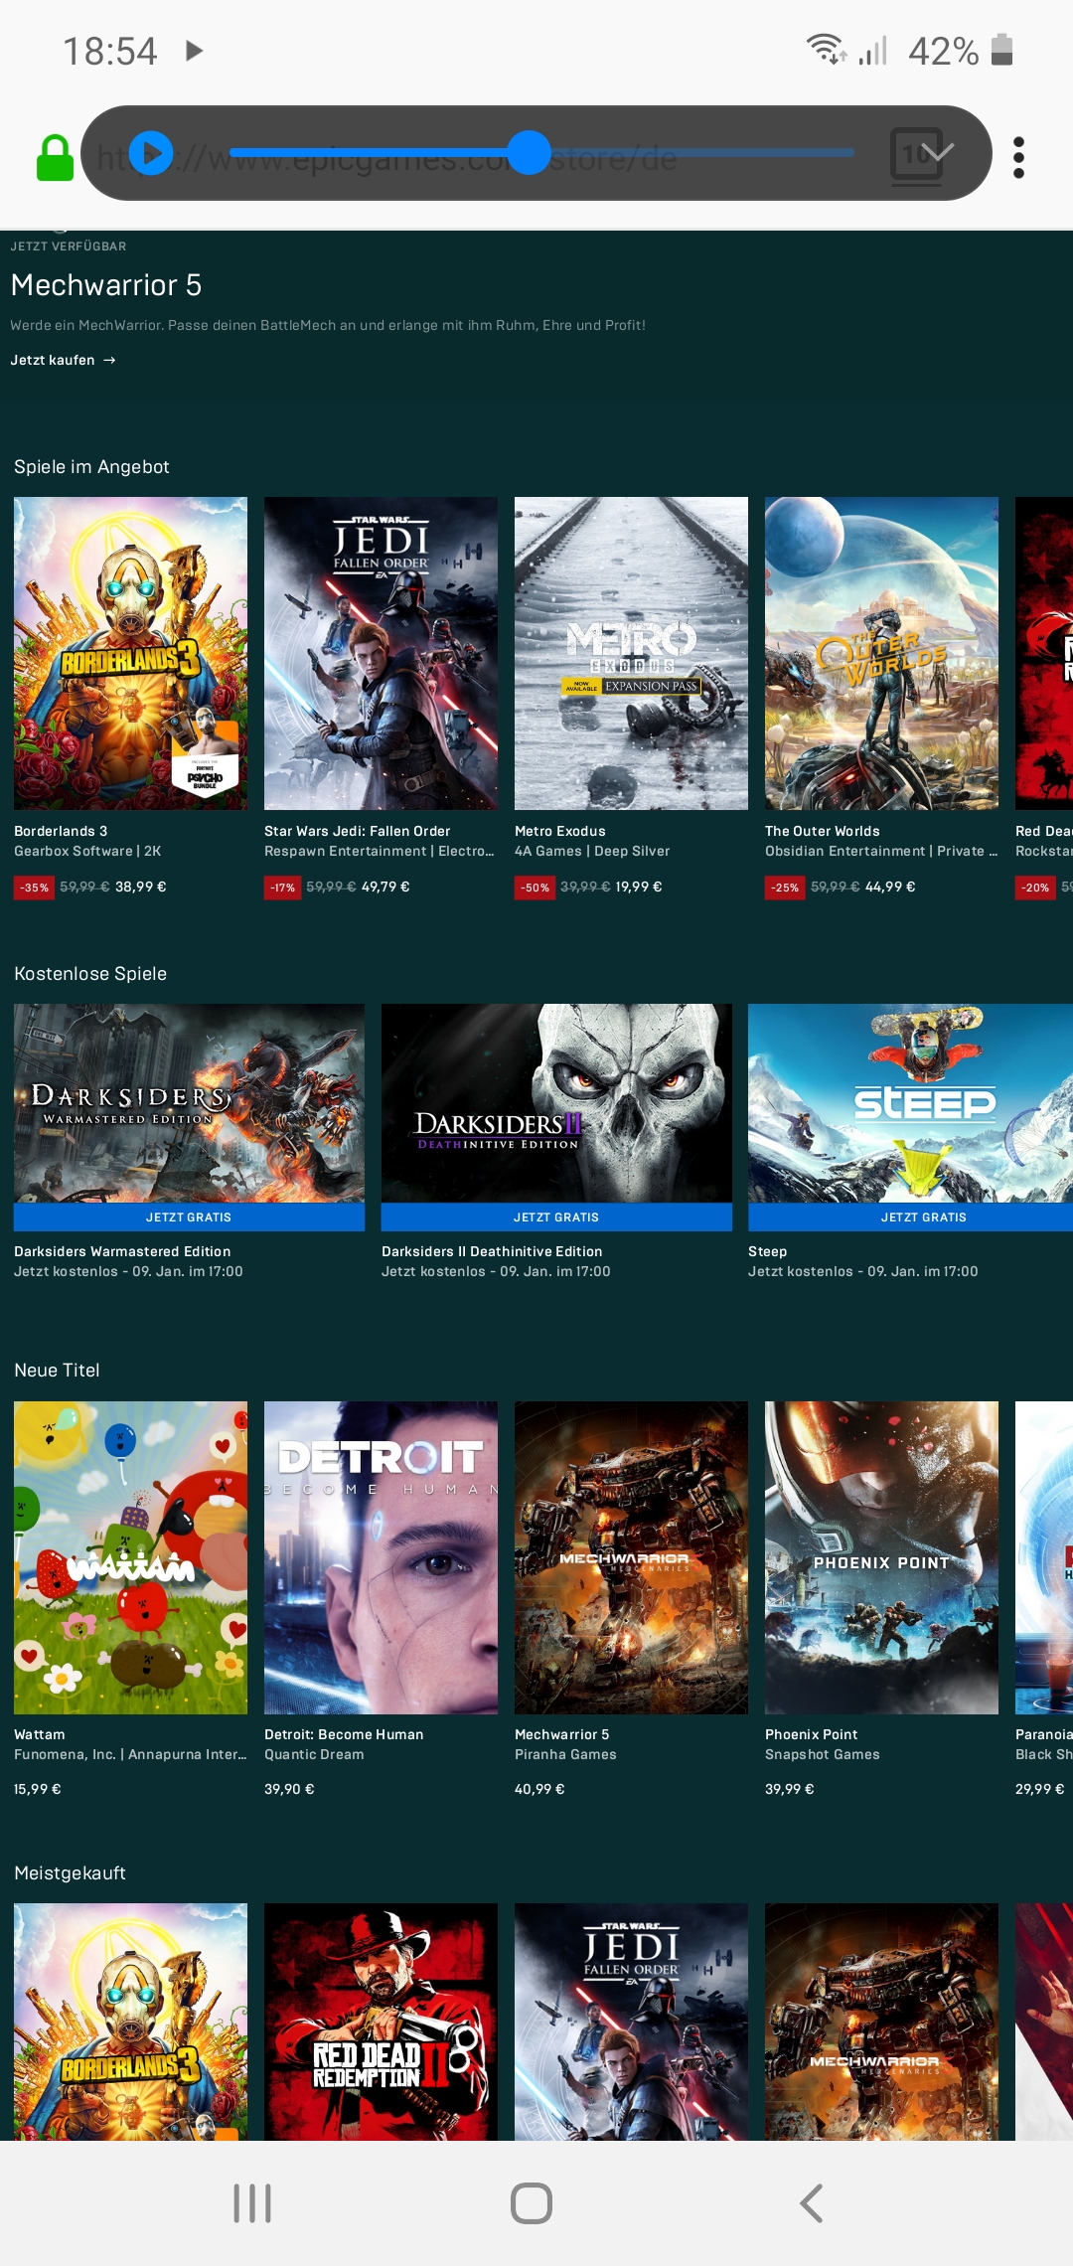The width and height of the screenshot is (1073, 2266).
Task: Click the 39,90 € Detroit price
Action: (x=289, y=1789)
